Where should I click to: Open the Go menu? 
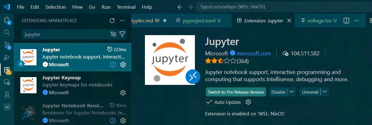(x=92, y=7)
